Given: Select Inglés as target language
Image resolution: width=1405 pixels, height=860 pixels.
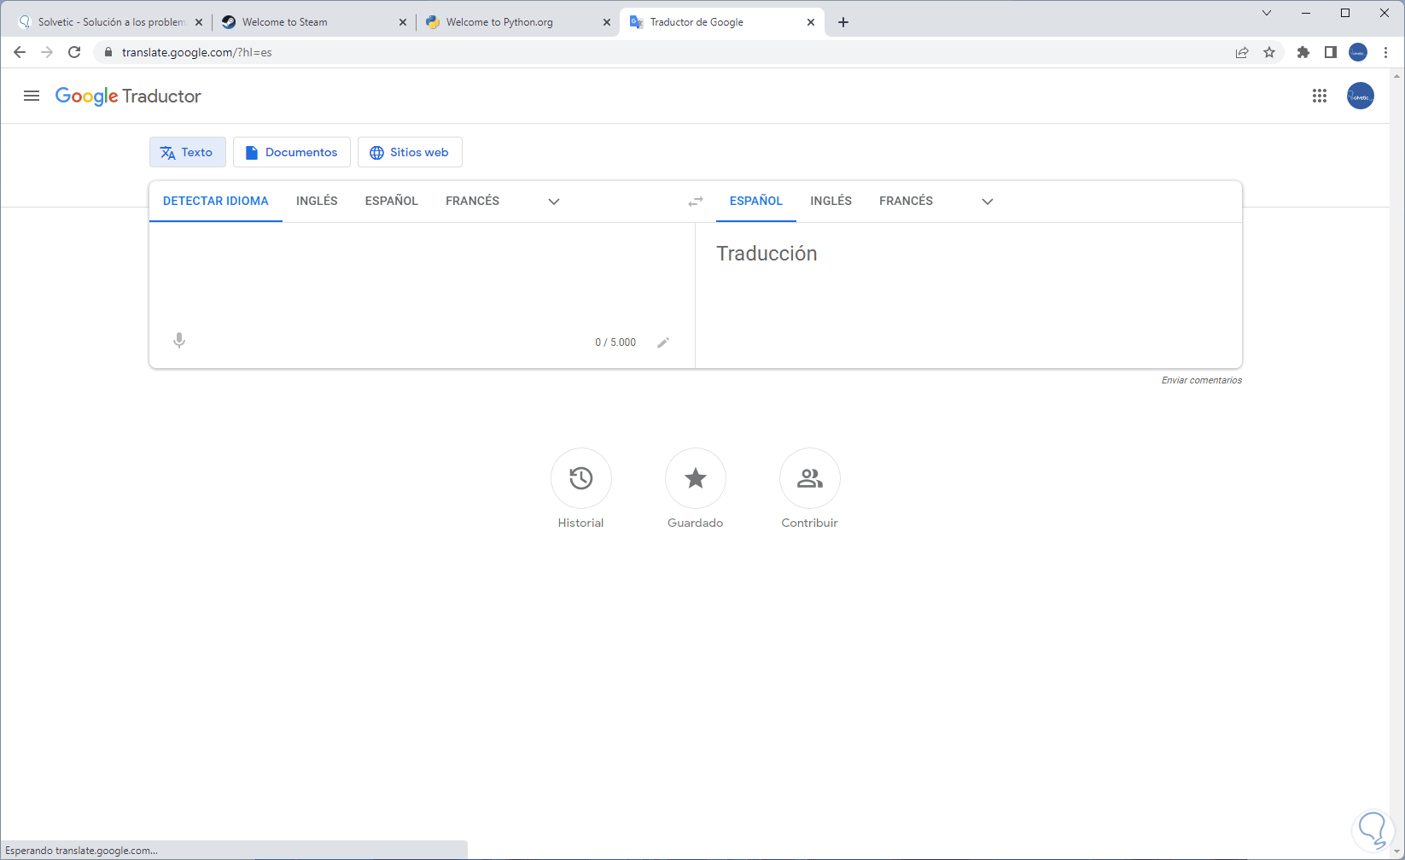Looking at the screenshot, I should 831,202.
